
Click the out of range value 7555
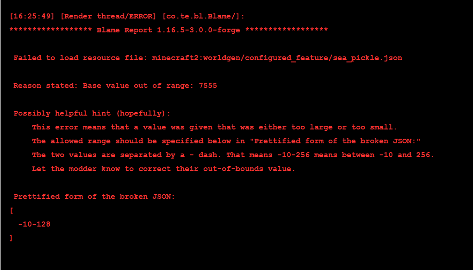pos(208,86)
